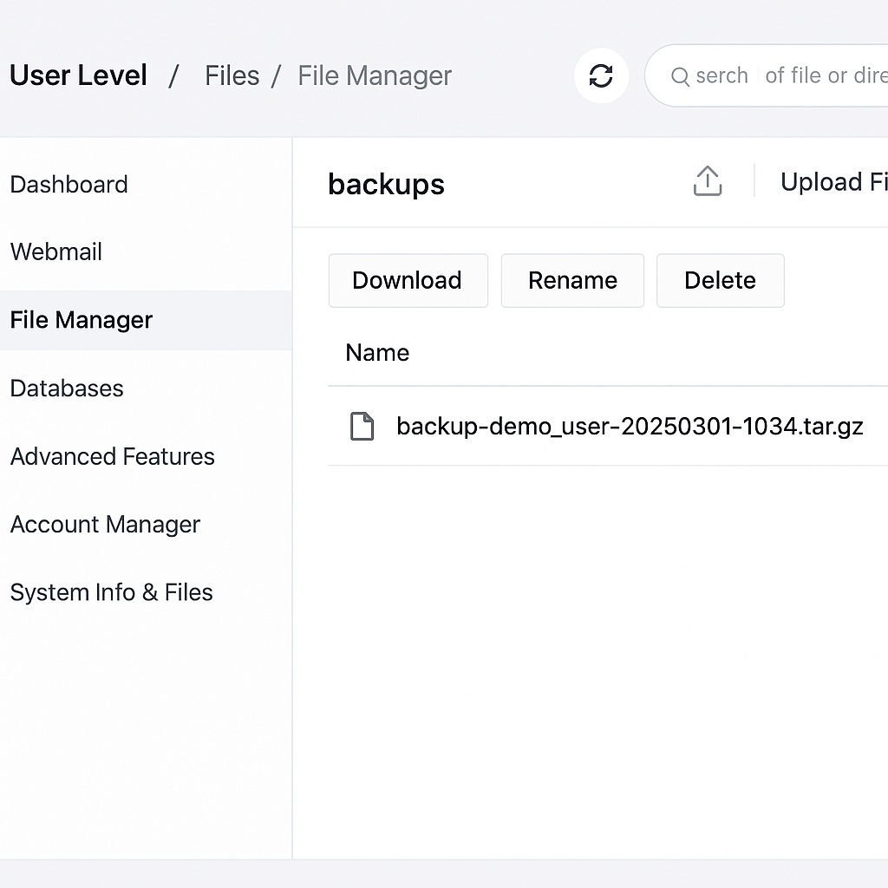The height and width of the screenshot is (888, 888).
Task: Navigate to User Level breadcrumb
Action: [x=78, y=76]
